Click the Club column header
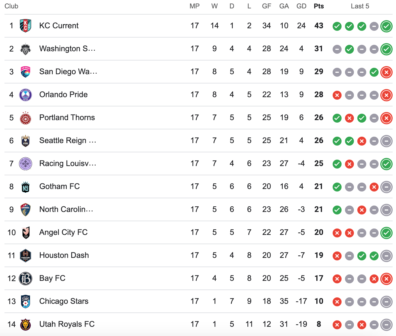396x336 pixels. [x=11, y=6]
